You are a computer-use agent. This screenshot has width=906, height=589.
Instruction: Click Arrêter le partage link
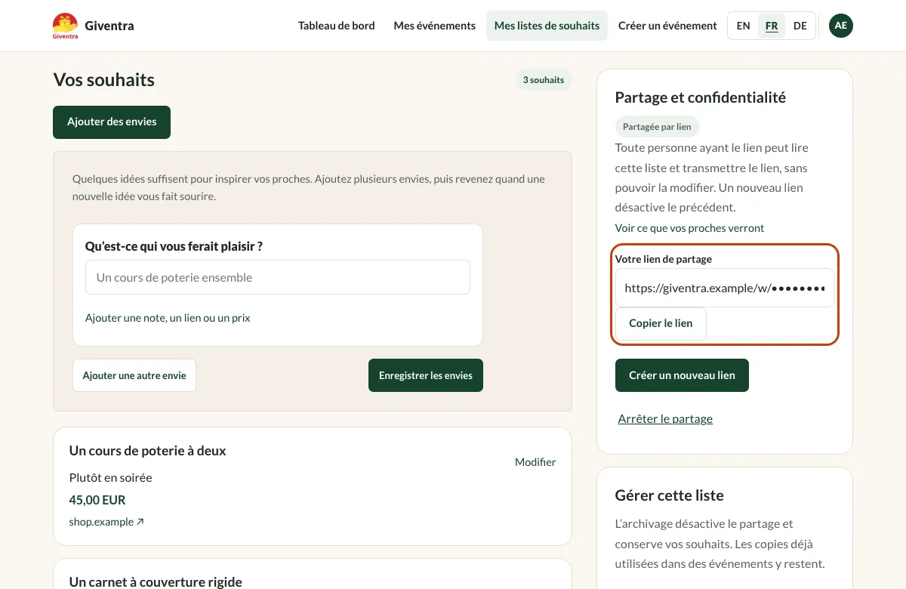(665, 418)
